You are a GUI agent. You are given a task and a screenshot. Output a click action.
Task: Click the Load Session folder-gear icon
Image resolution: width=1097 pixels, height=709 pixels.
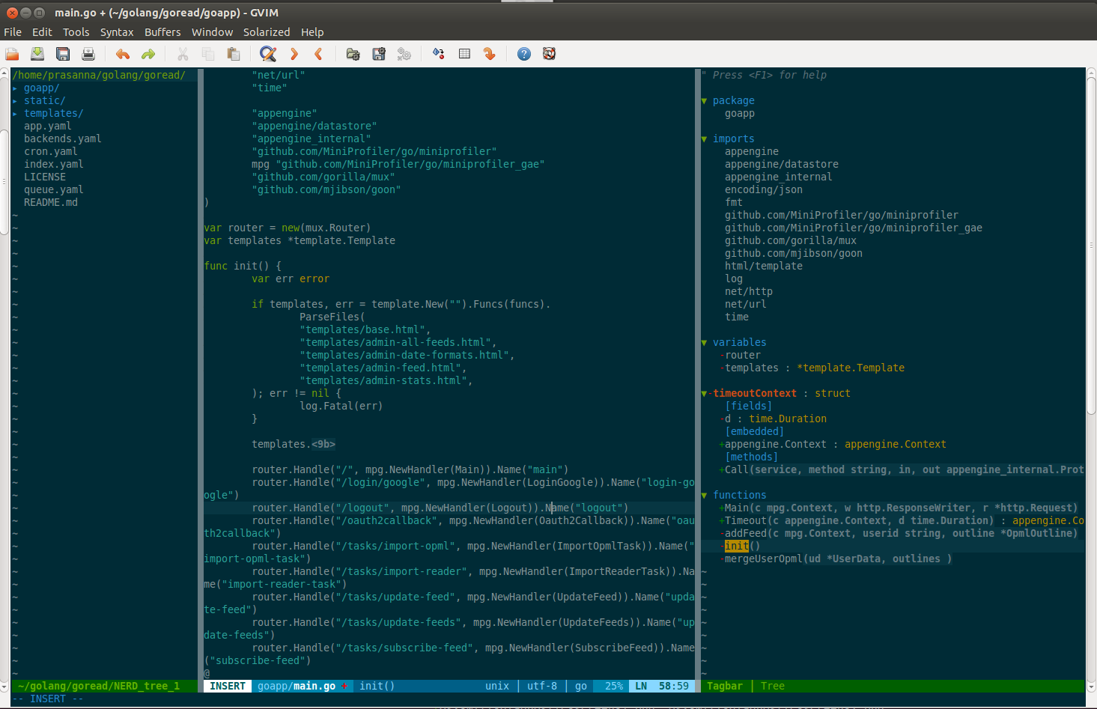(x=353, y=54)
